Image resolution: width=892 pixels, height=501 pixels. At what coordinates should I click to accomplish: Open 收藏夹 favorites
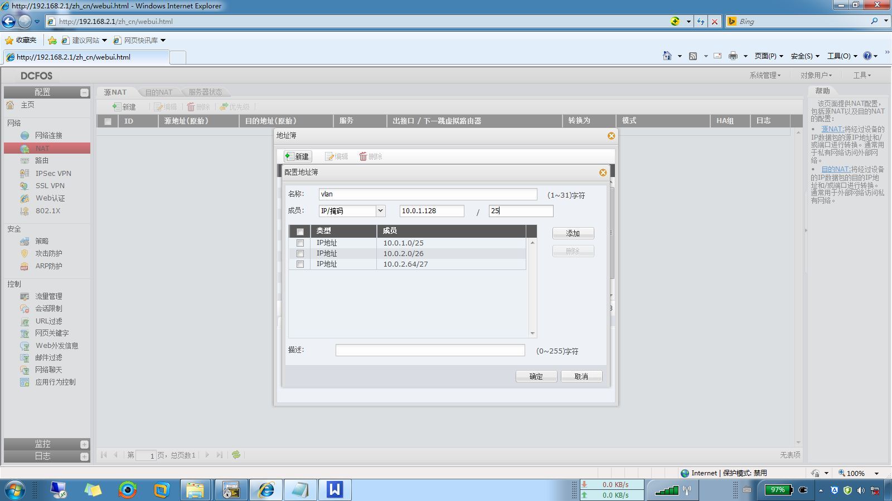click(21, 40)
